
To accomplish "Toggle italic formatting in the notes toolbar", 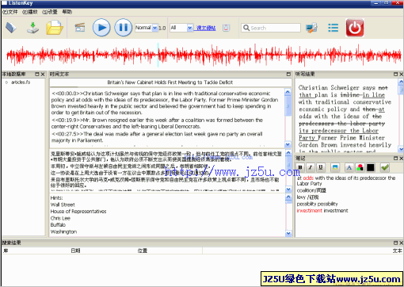I will [311, 167].
